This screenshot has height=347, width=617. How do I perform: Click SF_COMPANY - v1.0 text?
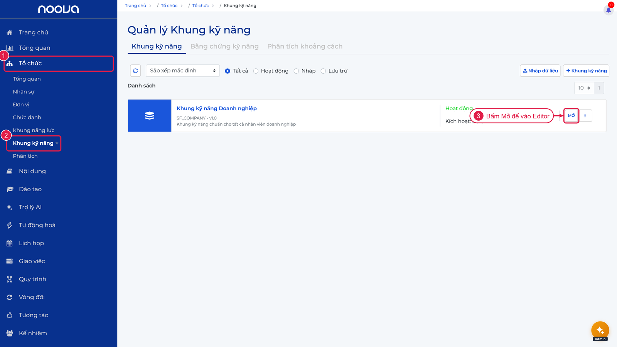[x=197, y=118]
